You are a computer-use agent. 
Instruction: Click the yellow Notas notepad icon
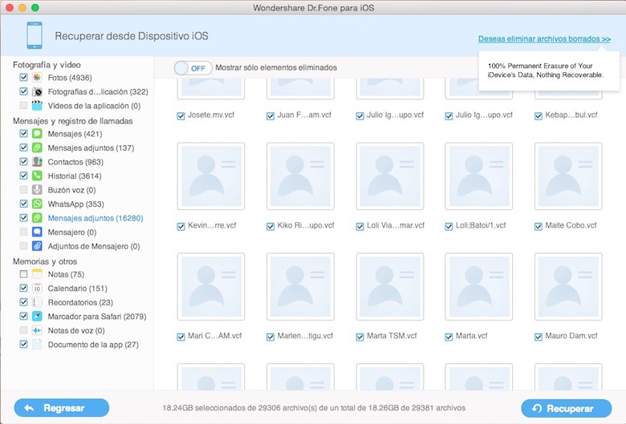coord(37,274)
